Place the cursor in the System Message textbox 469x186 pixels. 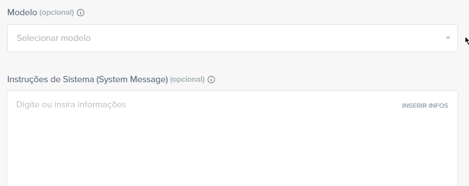(232, 138)
